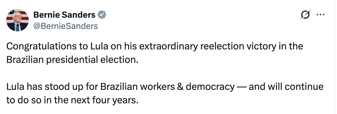Viewport: 337px width, 114px height.
Task: Open the three-dot more options menu
Action: (x=320, y=15)
